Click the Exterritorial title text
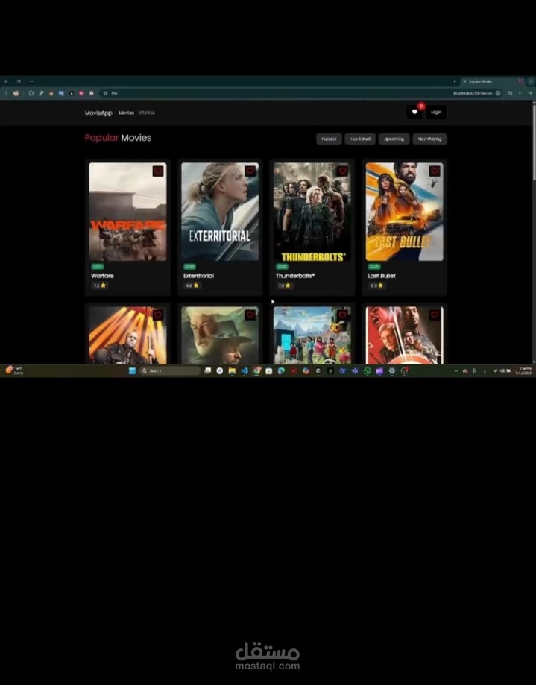Screen dimensions: 536x685 [x=198, y=276]
